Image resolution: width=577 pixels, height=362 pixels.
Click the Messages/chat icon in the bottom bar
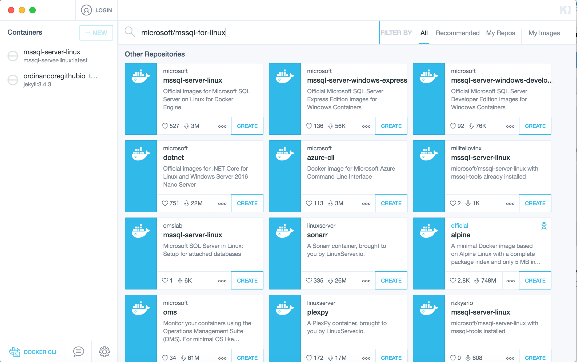78,352
